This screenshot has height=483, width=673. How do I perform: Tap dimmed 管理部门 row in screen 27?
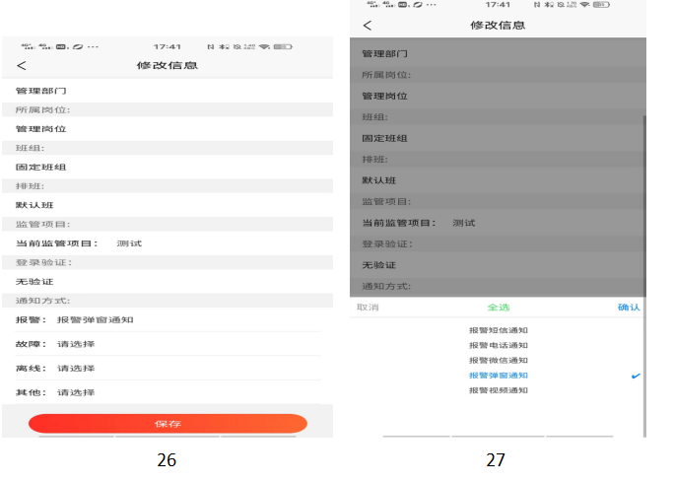[497, 53]
